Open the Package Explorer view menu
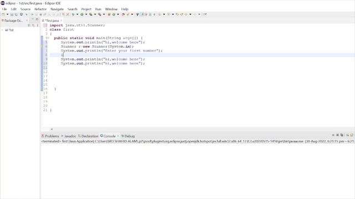 37,25
